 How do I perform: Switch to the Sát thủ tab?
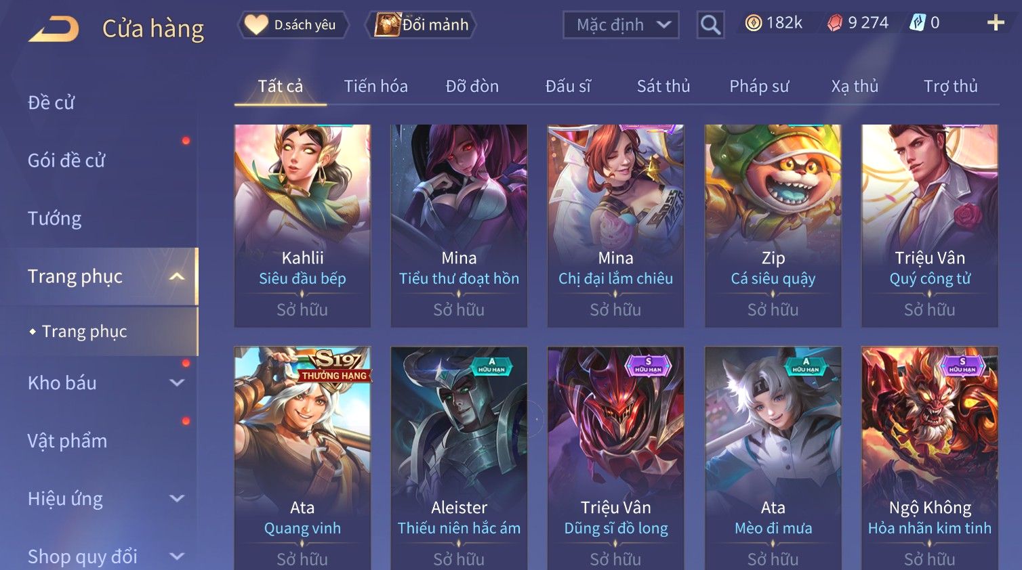point(663,86)
